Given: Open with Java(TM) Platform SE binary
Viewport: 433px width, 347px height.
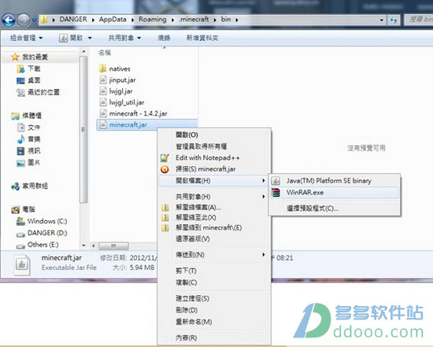Looking at the screenshot, I should coord(335,180).
